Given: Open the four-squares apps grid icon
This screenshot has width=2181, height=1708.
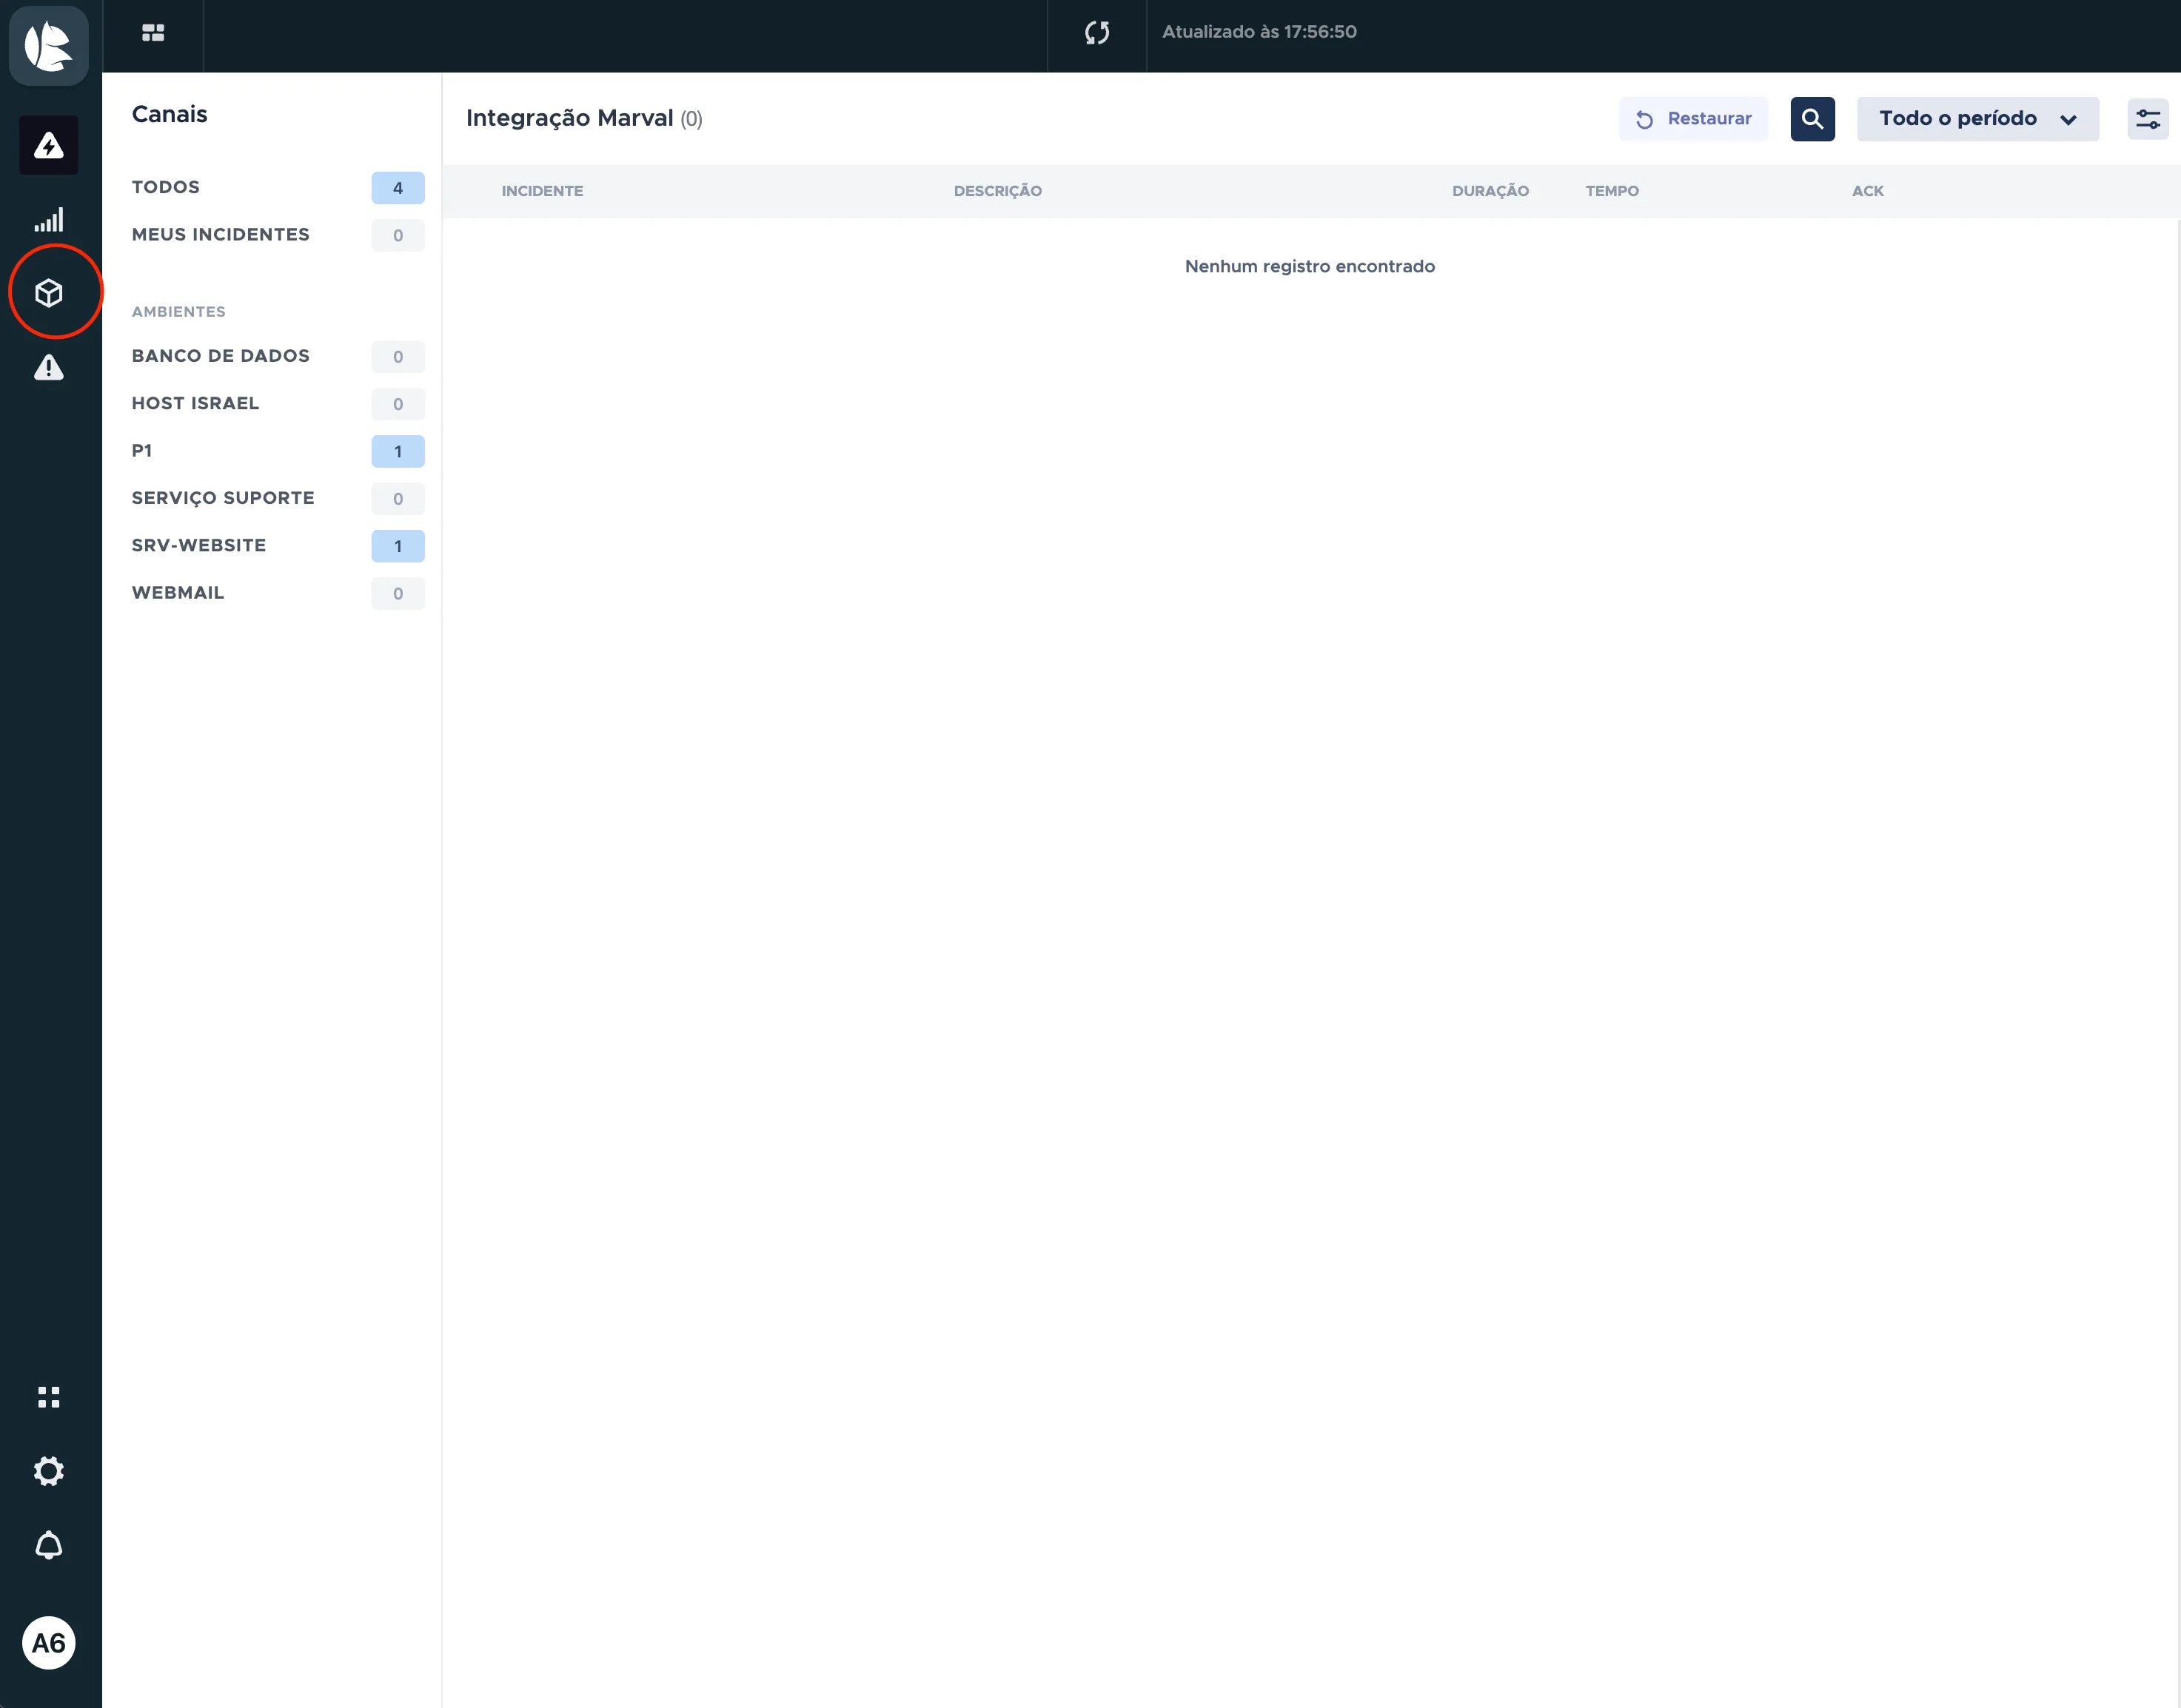Looking at the screenshot, I should [x=49, y=1397].
